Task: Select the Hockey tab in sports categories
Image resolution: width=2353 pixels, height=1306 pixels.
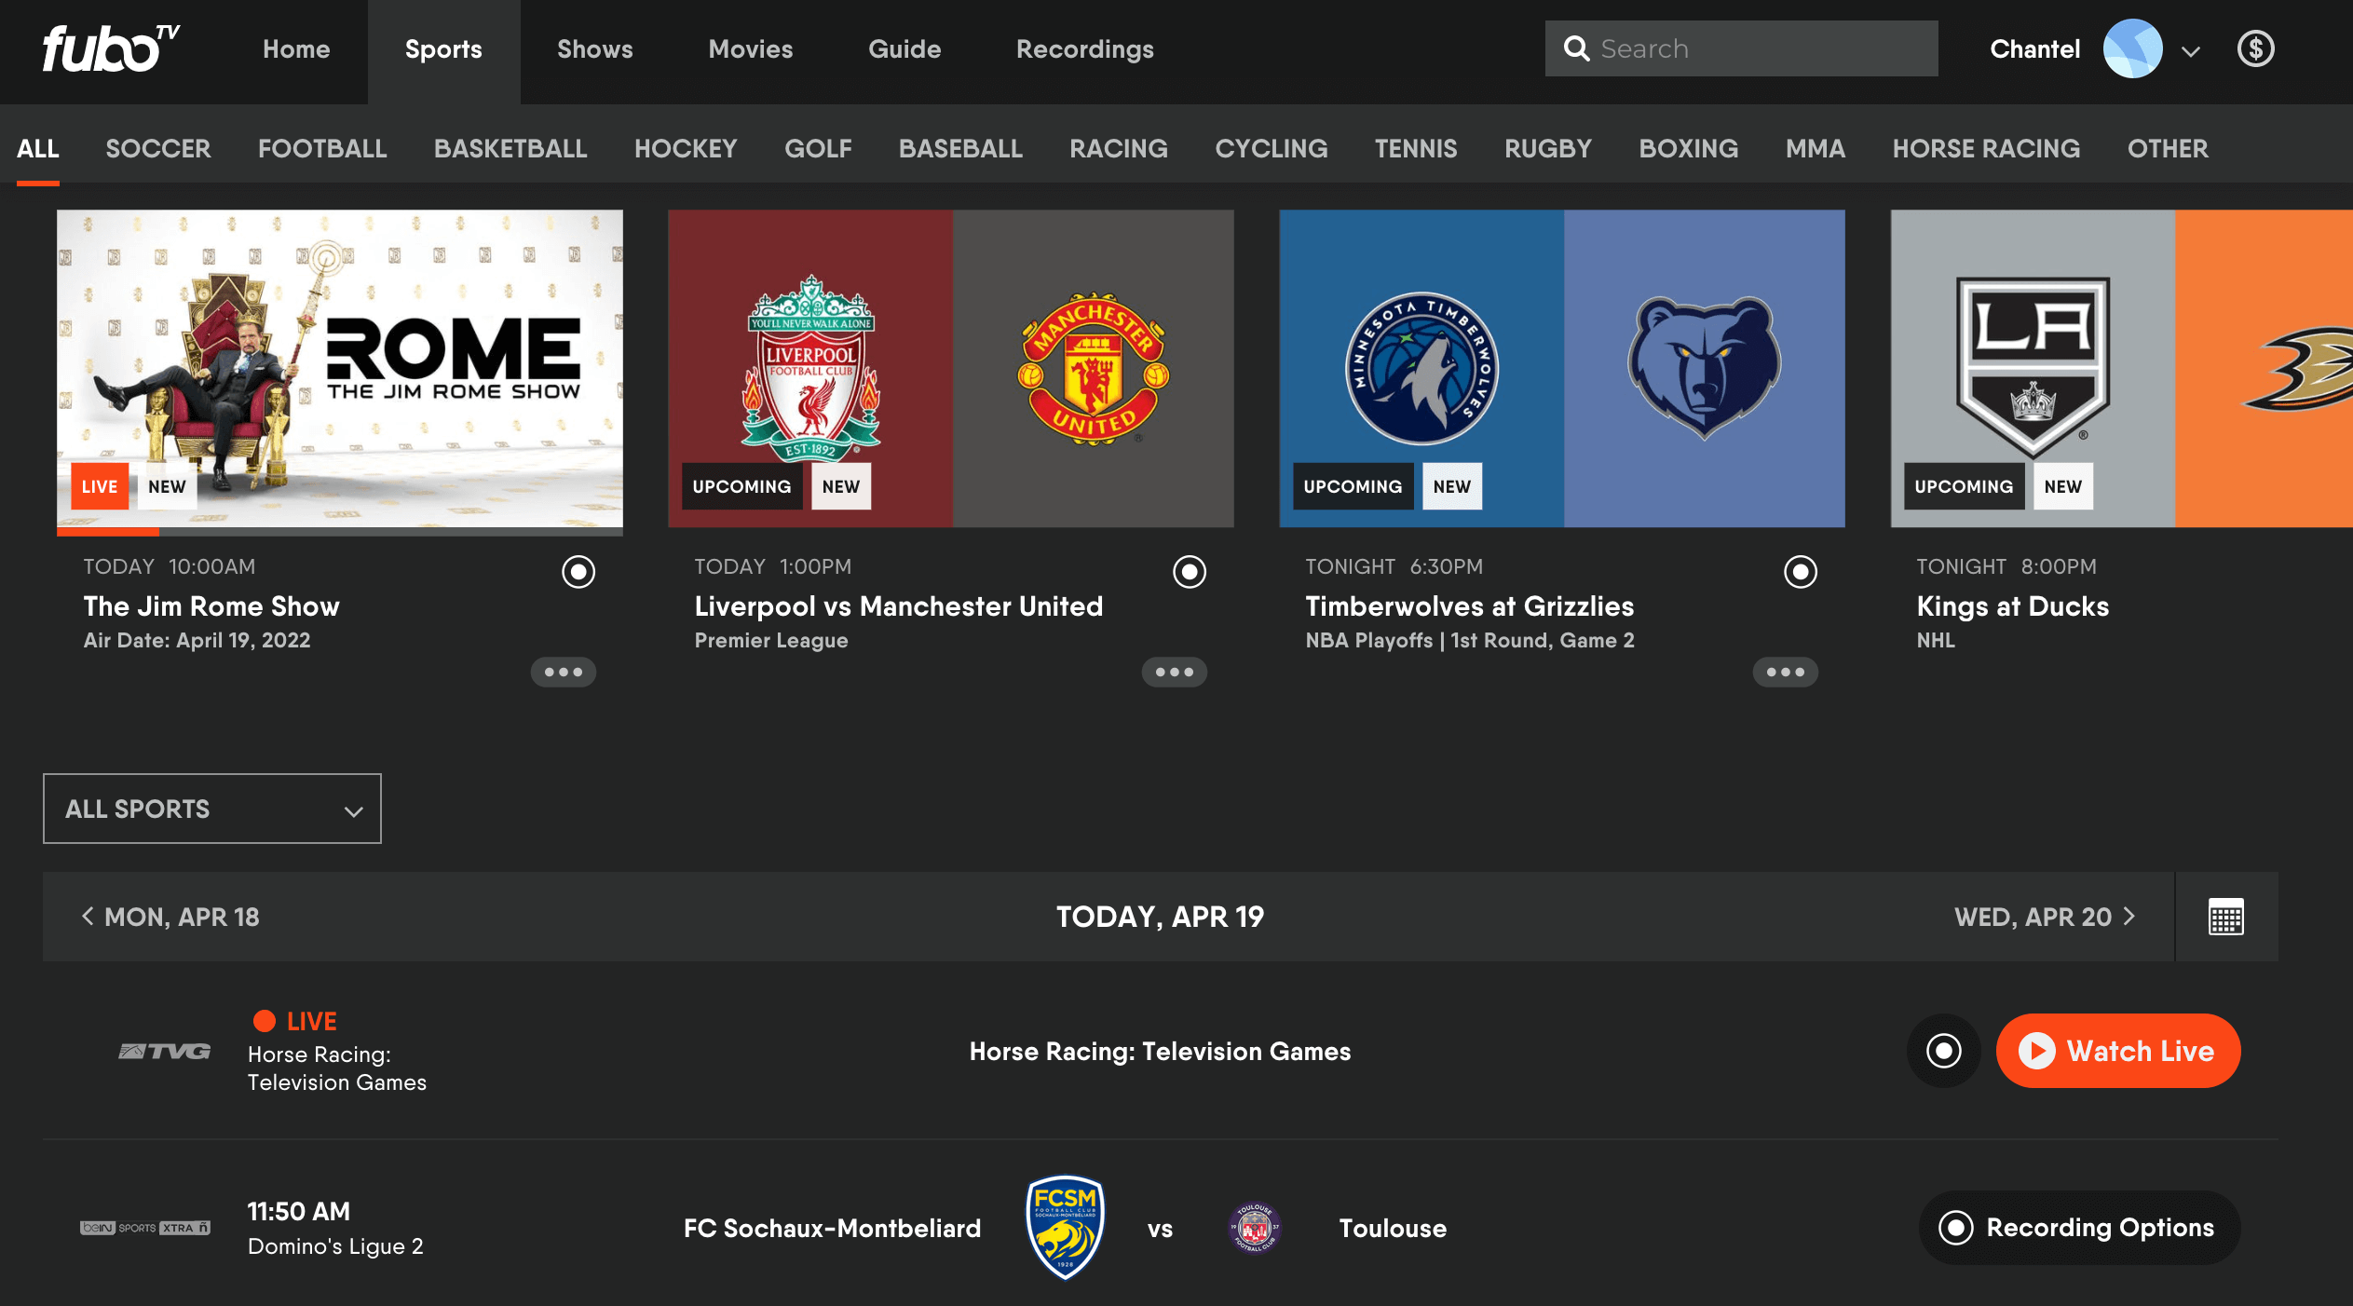Action: [686, 148]
